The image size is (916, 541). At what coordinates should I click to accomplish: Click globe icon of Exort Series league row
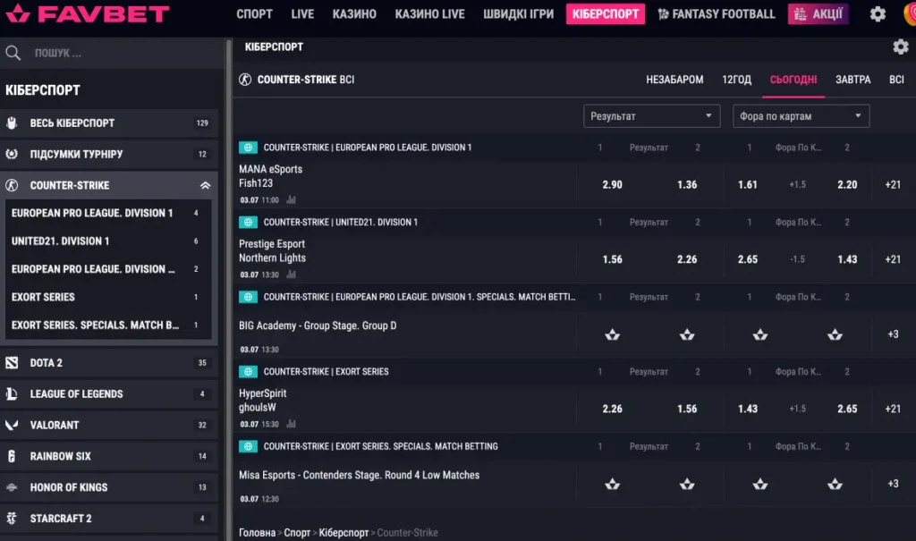[x=249, y=372]
